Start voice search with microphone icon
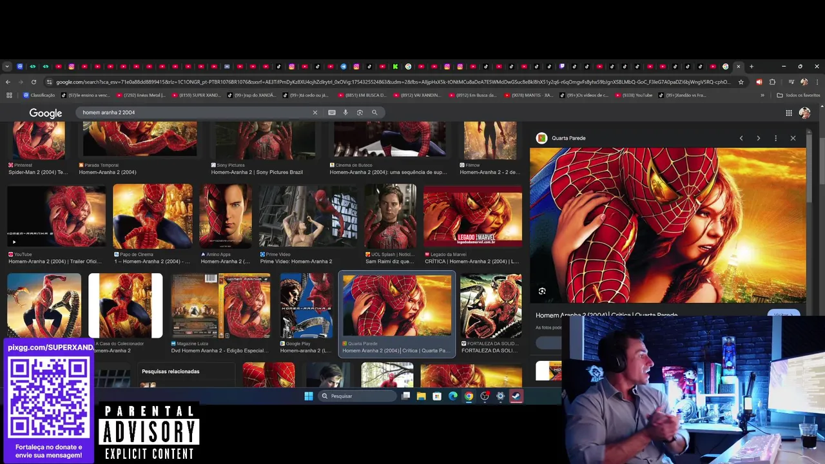Screen dimensions: 825x464 [345, 112]
